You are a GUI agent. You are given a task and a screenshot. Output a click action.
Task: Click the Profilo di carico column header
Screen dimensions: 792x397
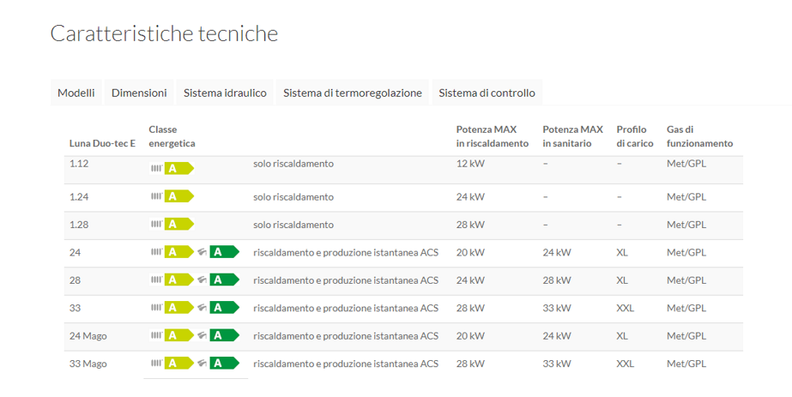(635, 136)
